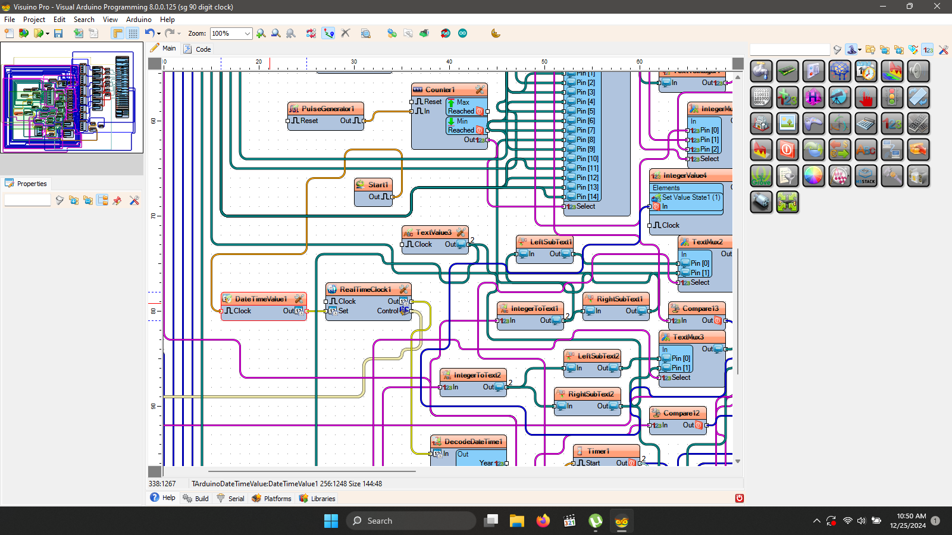Click the teal Arduino IDE icon
952x535 pixels.
tap(462, 33)
